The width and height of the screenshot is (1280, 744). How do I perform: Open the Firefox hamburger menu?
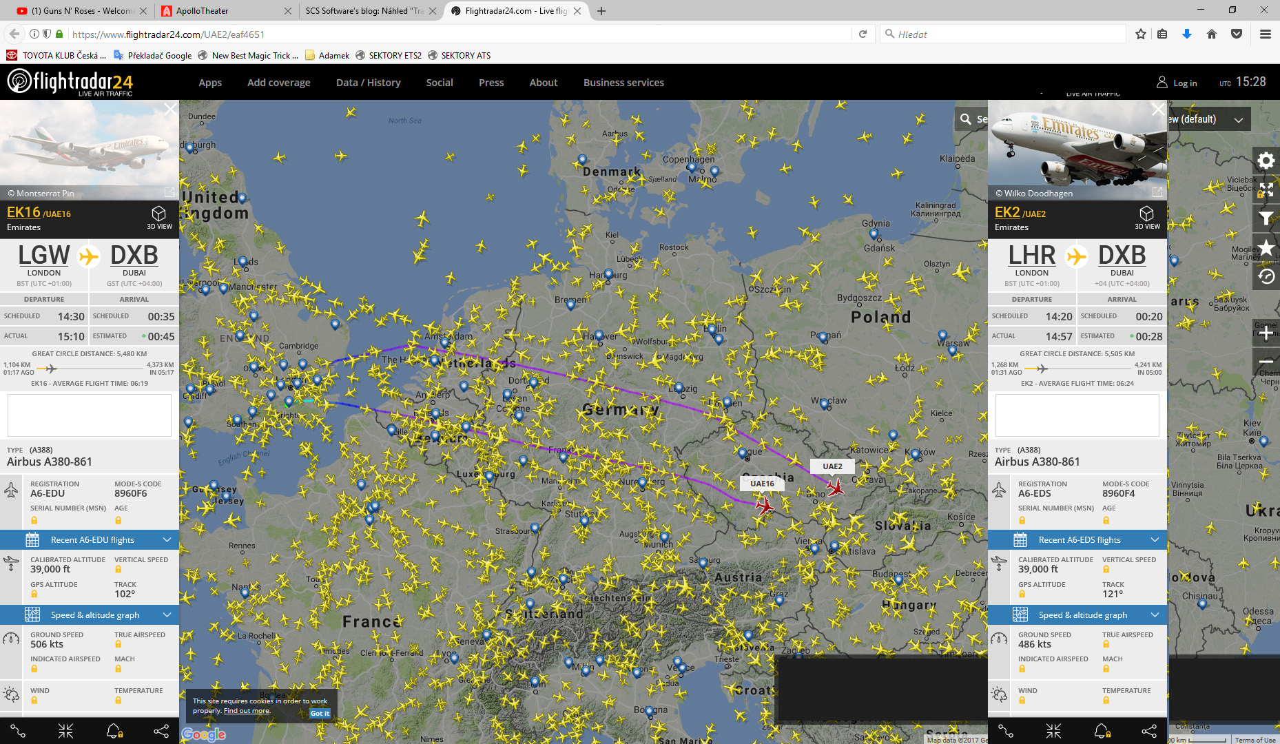tap(1266, 34)
